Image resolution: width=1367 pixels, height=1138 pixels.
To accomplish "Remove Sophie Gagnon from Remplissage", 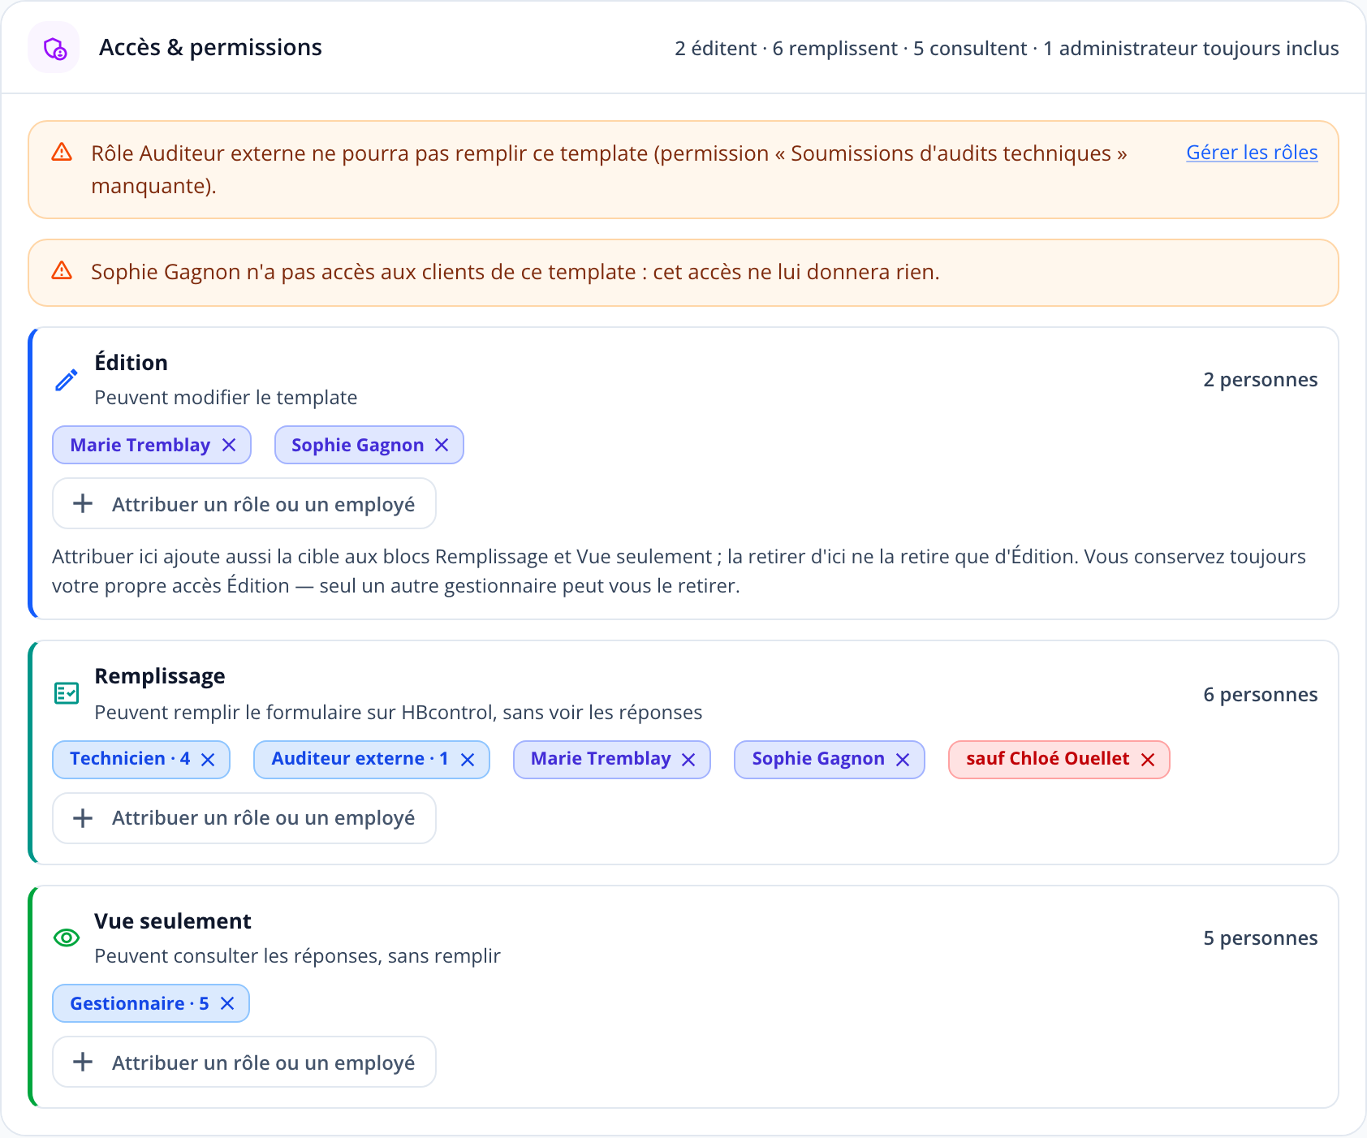I will pyautogui.click(x=903, y=760).
